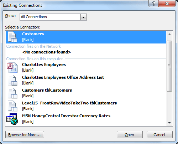Click the Charlottes Employees Office Address List icon
This screenshot has width=178, height=144.
pos(12,80)
